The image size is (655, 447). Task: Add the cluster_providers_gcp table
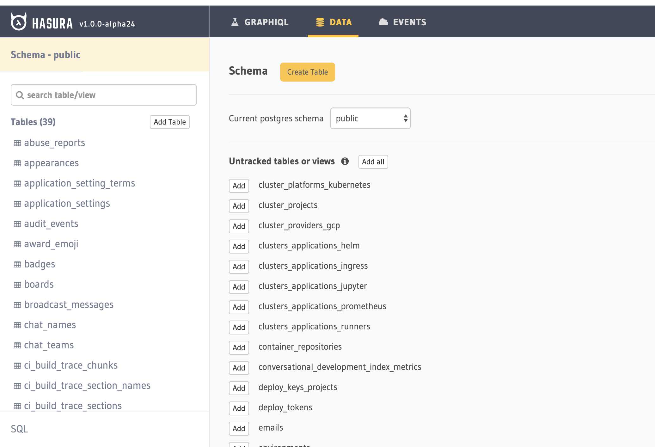[239, 226]
